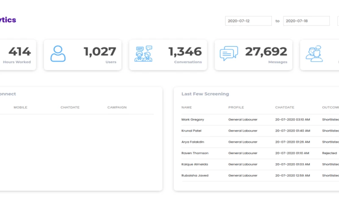The image size is (339, 203).
Task: Click the NAME column header
Action: (186, 107)
